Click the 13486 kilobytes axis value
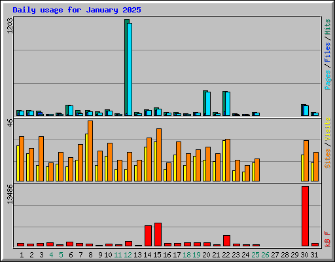The width and height of the screenshot is (335, 262). (10, 194)
